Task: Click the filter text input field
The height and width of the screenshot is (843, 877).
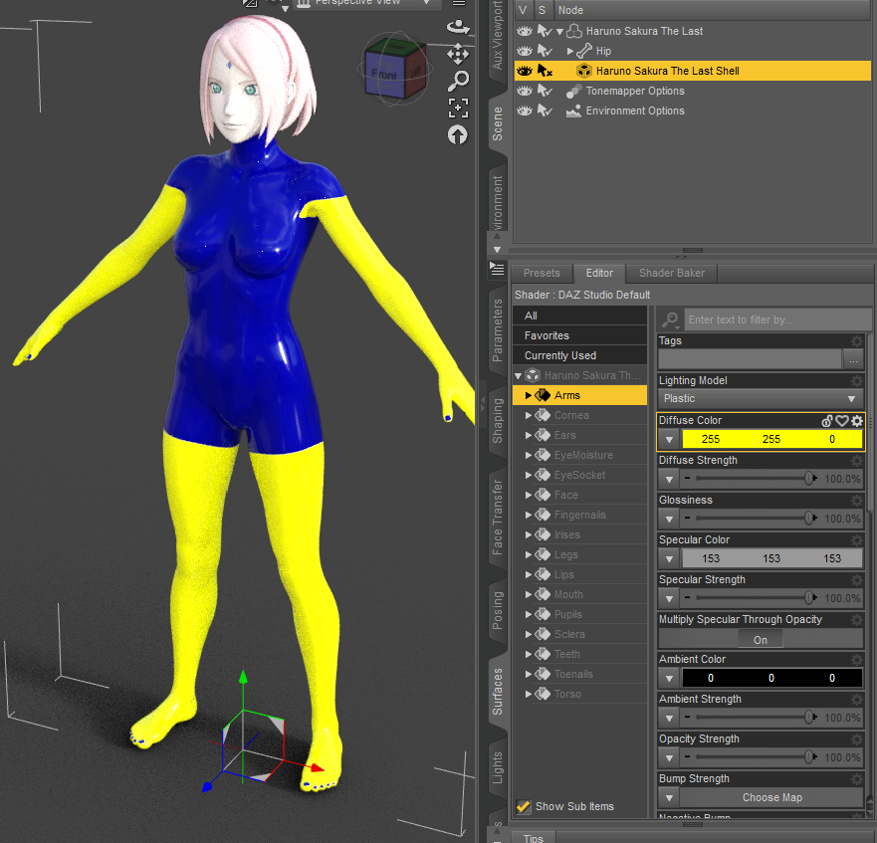Action: pyautogui.click(x=771, y=319)
